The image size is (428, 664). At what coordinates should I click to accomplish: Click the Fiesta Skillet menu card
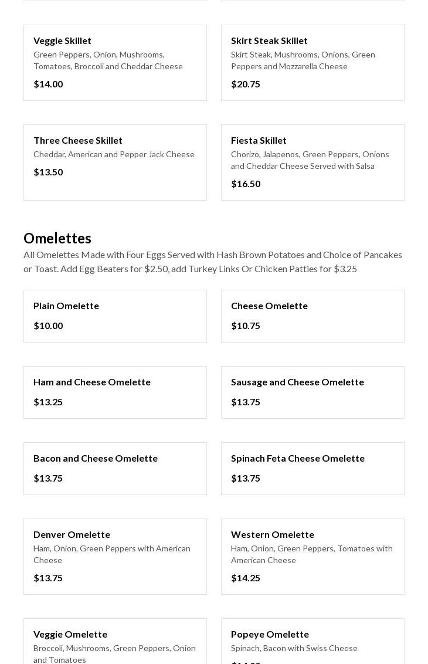coord(312,162)
